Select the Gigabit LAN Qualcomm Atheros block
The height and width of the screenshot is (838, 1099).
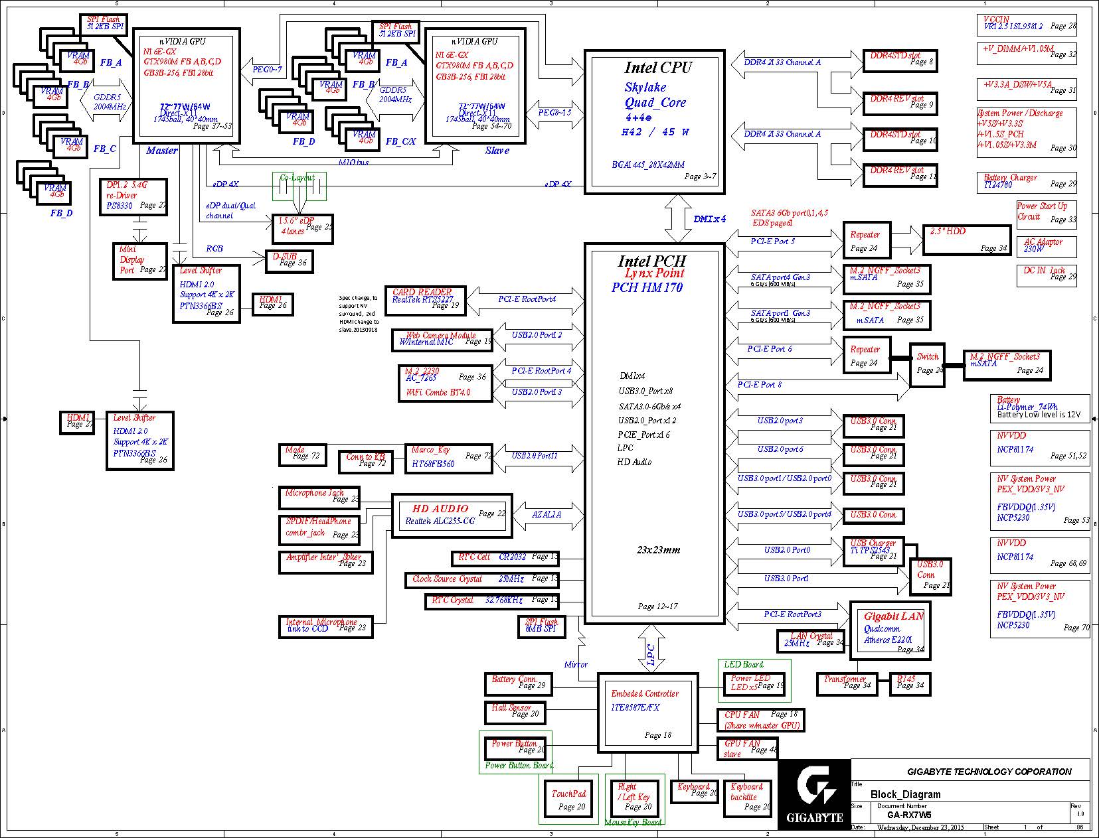tap(890, 630)
